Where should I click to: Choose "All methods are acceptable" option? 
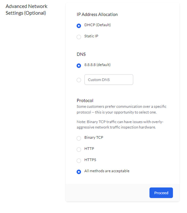(x=79, y=172)
